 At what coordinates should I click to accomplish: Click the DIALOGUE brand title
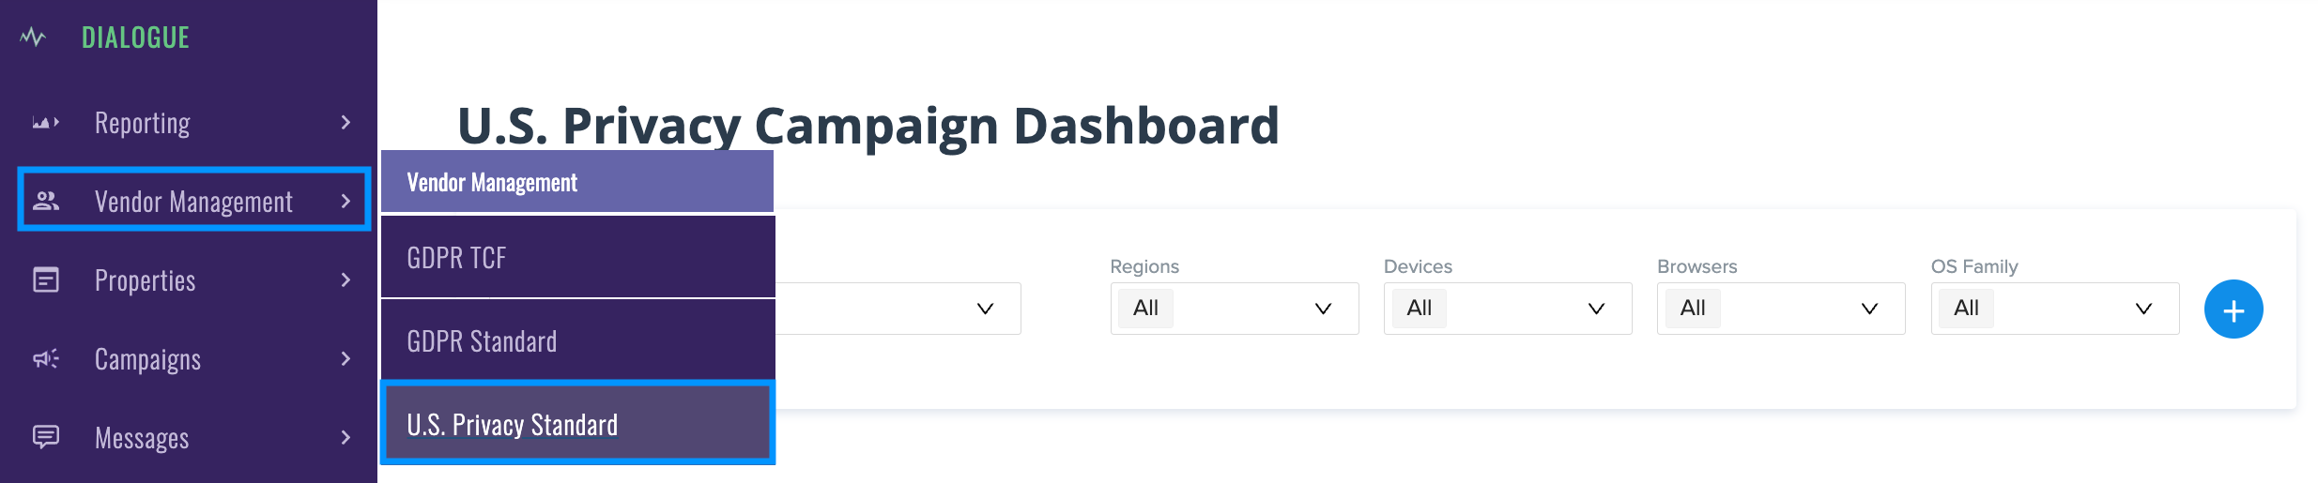[135, 38]
